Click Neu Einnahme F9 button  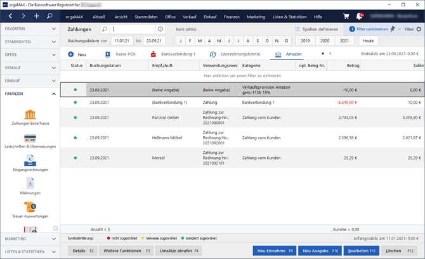275,251
